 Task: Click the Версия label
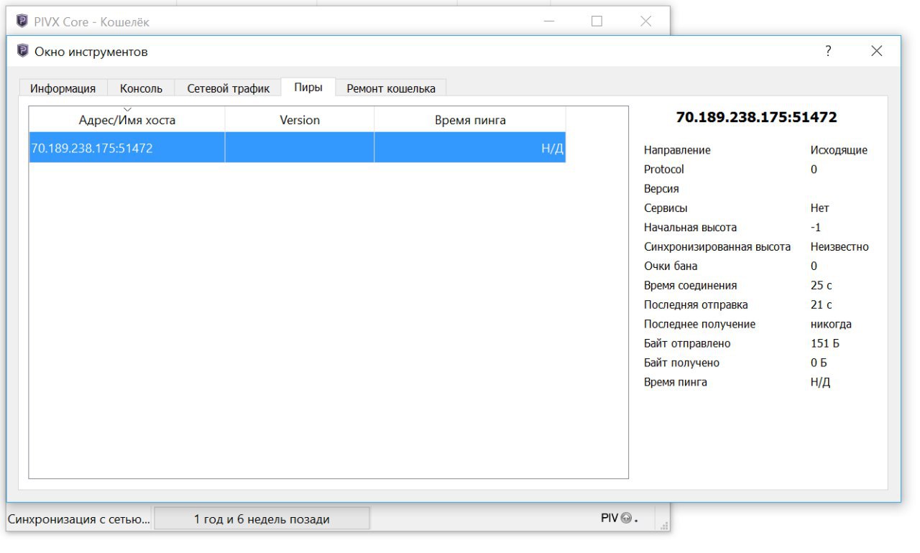coord(661,189)
